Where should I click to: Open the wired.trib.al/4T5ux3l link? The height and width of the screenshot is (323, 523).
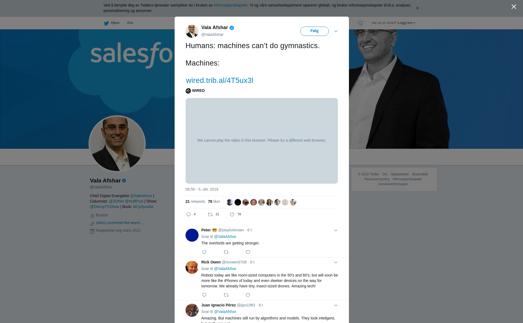click(220, 80)
